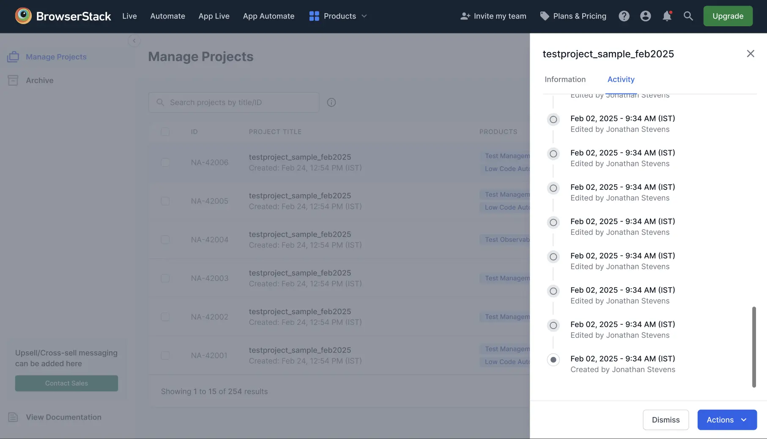Click the magnifier icon inside the project search box
This screenshot has width=767, height=439.
[x=160, y=102]
